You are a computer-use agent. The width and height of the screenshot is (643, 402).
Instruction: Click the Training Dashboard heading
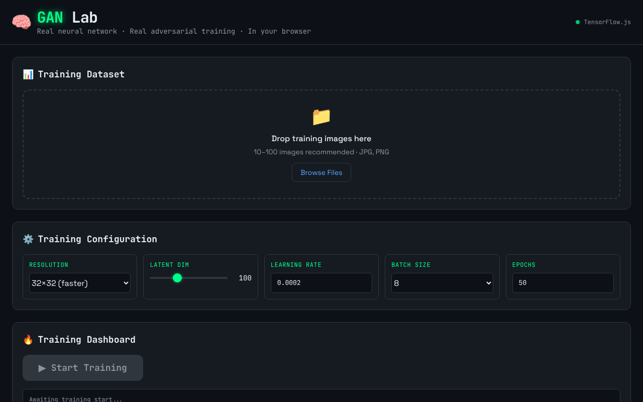pos(87,340)
